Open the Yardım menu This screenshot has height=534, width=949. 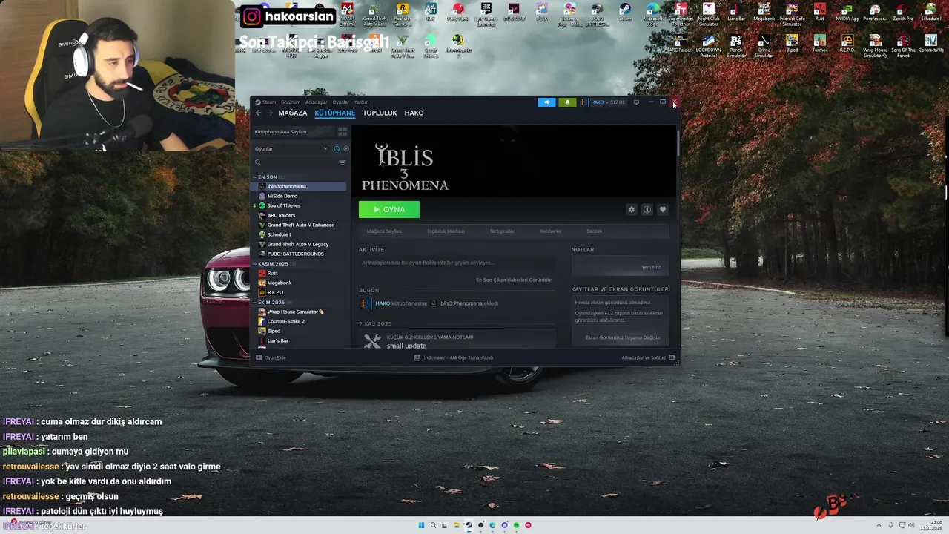coord(361,102)
